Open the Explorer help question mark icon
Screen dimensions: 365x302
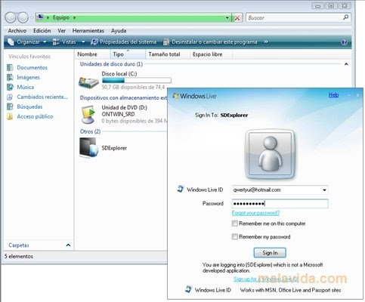(x=344, y=42)
